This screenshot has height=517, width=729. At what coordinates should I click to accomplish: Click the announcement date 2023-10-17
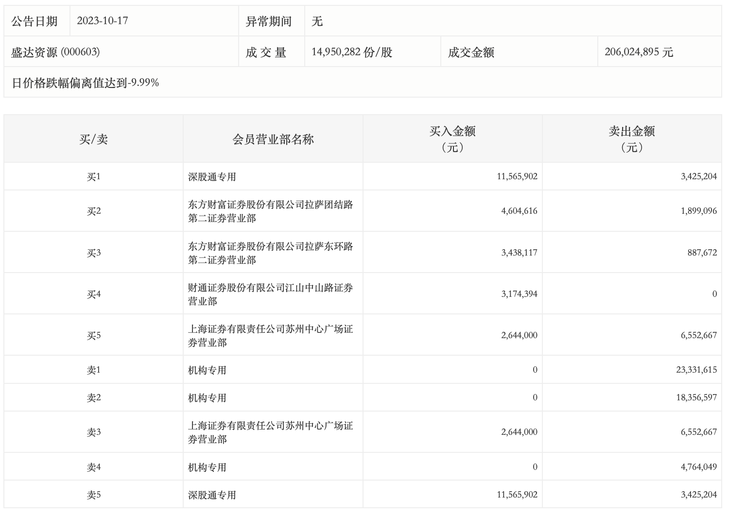[103, 21]
